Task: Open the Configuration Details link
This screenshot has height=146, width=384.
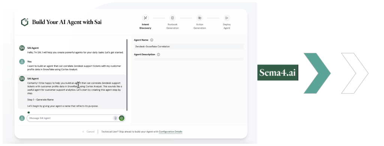Action: click(x=171, y=132)
